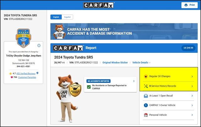The height and width of the screenshot is (127, 201).
Task: Click 2024 Toyota Tundra SR5 report title
Action: click(73, 57)
